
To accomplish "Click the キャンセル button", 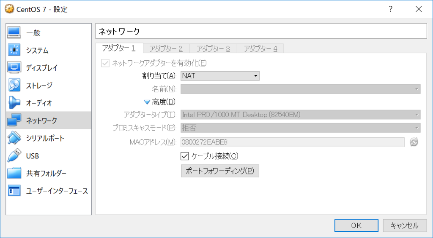I will [405, 225].
